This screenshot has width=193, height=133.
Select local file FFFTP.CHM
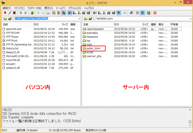(11, 33)
